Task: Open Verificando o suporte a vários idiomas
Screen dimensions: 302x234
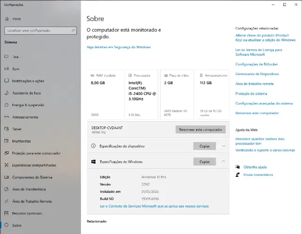Action: click(x=265, y=150)
